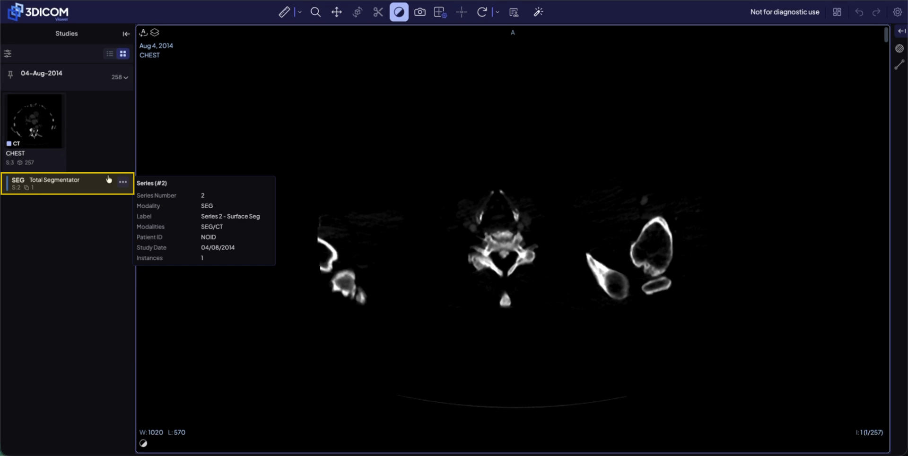This screenshot has height=456, width=908.
Task: Open the line measurement tool on right sidebar
Action: 899,65
